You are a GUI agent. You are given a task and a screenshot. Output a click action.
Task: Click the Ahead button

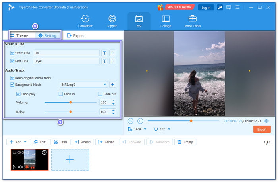[x=83, y=142]
